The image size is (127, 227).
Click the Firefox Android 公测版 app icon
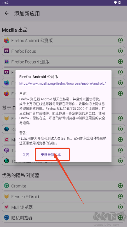point(7,40)
